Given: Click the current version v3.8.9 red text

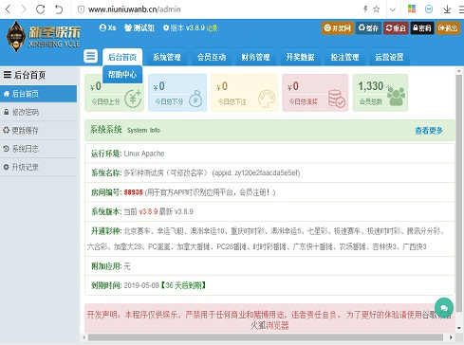Looking at the screenshot, I should tap(148, 211).
